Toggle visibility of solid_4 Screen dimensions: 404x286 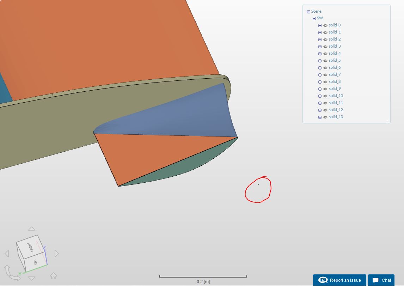tap(325, 54)
